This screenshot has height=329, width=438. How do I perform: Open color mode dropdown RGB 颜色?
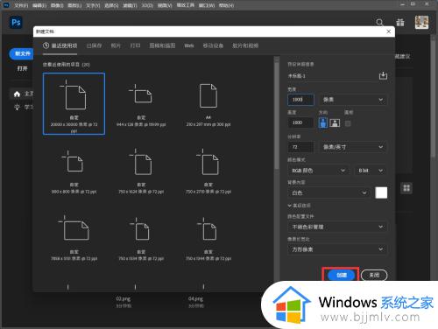pyautogui.click(x=319, y=171)
